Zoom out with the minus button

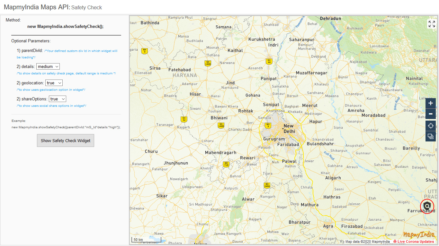coord(431,114)
